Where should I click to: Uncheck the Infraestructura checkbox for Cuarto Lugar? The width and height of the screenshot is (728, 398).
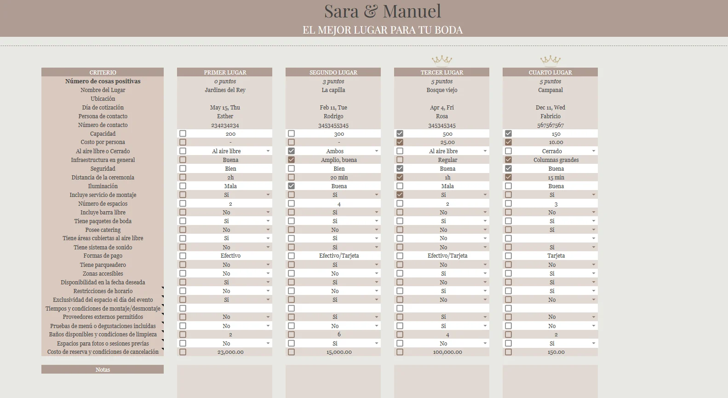(508, 160)
